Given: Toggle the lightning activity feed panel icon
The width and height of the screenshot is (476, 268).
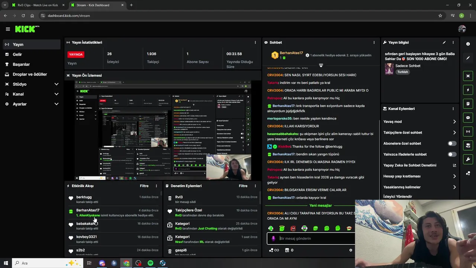Looking at the screenshot, I should (468, 90).
